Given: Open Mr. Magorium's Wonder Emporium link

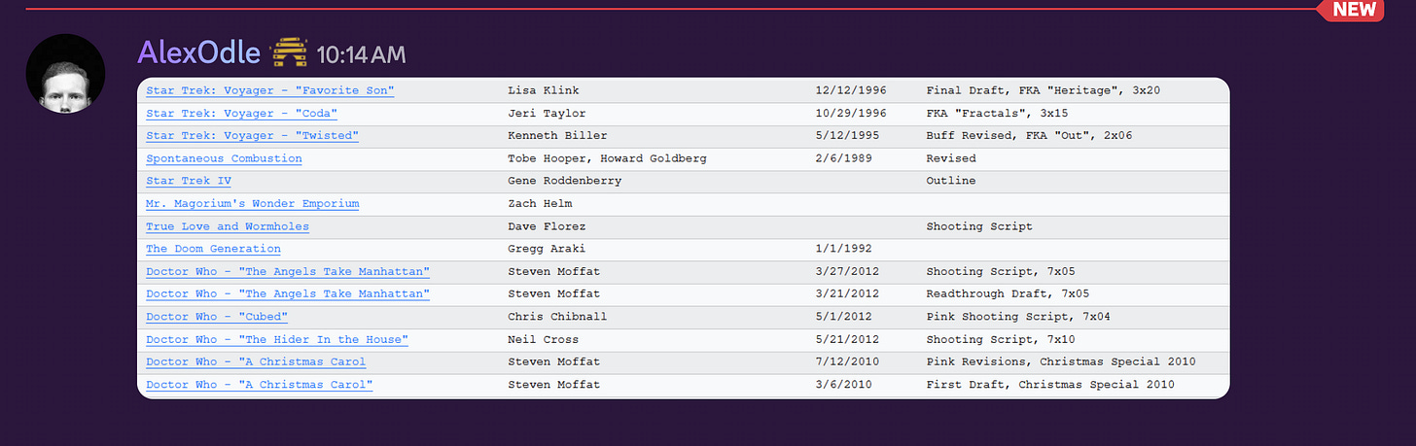Looking at the screenshot, I should (x=253, y=203).
